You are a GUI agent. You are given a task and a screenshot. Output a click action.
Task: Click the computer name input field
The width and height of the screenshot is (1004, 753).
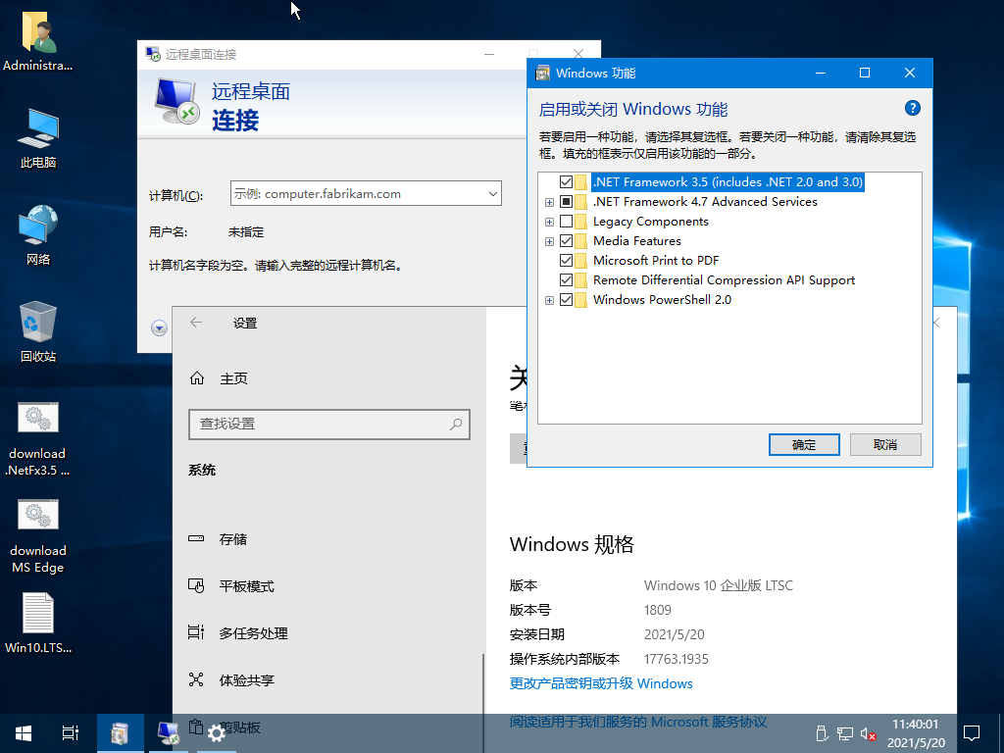[x=366, y=194]
